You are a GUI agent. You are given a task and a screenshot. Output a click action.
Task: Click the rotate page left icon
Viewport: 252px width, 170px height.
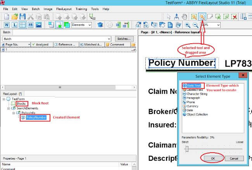tap(146, 25)
